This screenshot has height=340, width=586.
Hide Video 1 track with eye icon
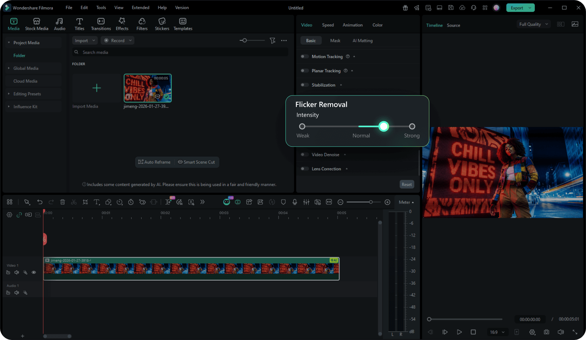[34, 273]
